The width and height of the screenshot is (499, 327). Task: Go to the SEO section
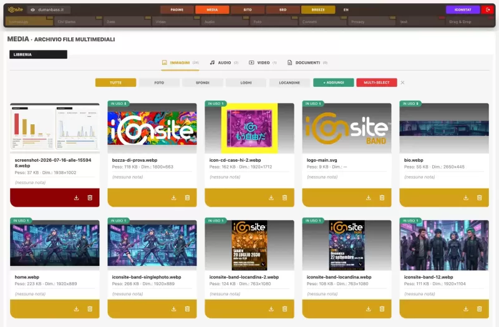283,10
